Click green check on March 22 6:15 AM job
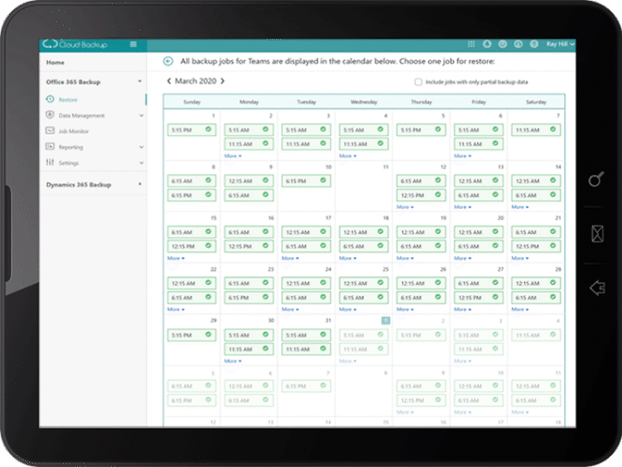Viewport: 622px width, 467px height. [208, 297]
